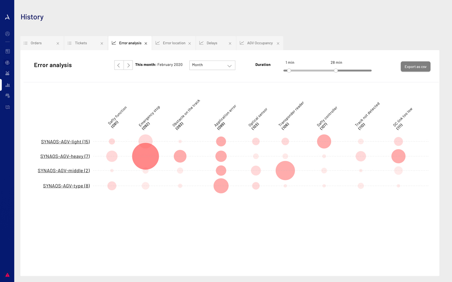Image resolution: width=452 pixels, height=282 pixels.
Task: Open the Month period dropdown
Action: pyautogui.click(x=212, y=65)
